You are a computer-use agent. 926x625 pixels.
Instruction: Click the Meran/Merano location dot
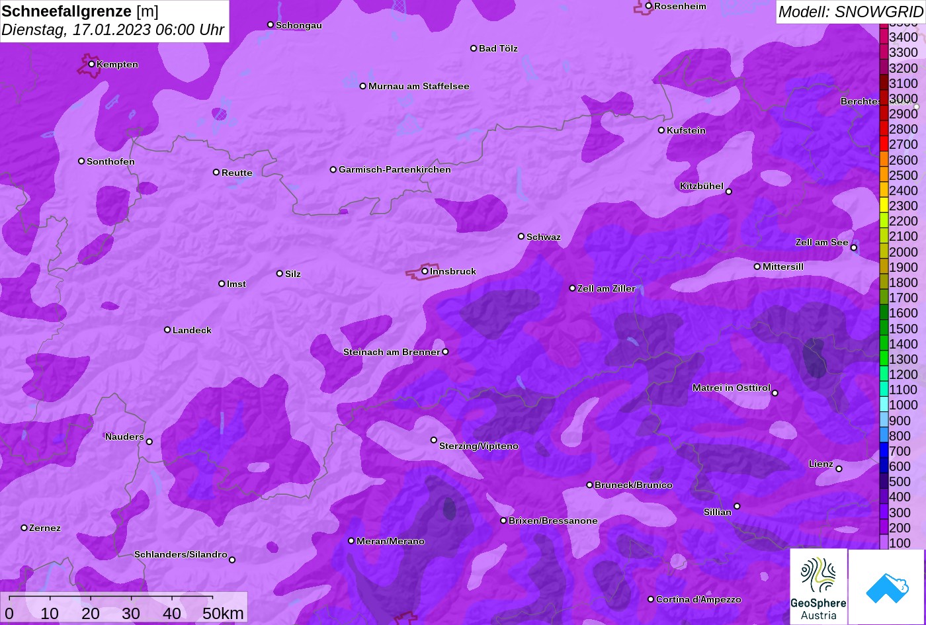[351, 541]
